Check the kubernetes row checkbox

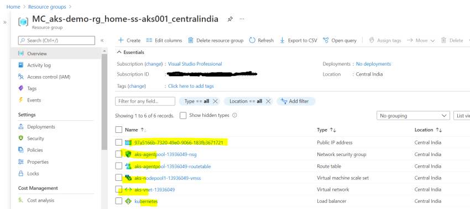click(x=119, y=201)
